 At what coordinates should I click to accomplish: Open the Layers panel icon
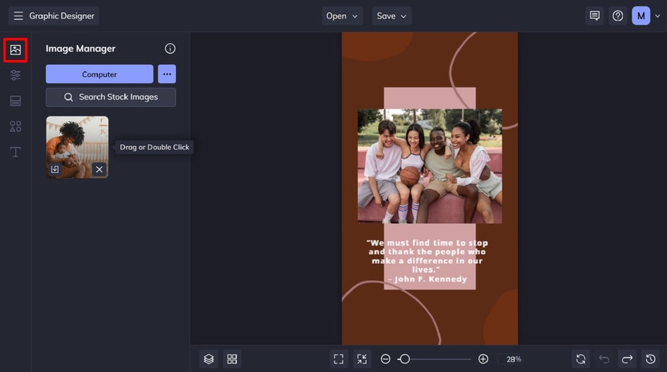(208, 359)
